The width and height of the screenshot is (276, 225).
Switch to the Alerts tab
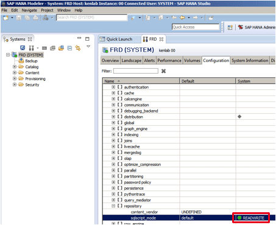point(149,60)
